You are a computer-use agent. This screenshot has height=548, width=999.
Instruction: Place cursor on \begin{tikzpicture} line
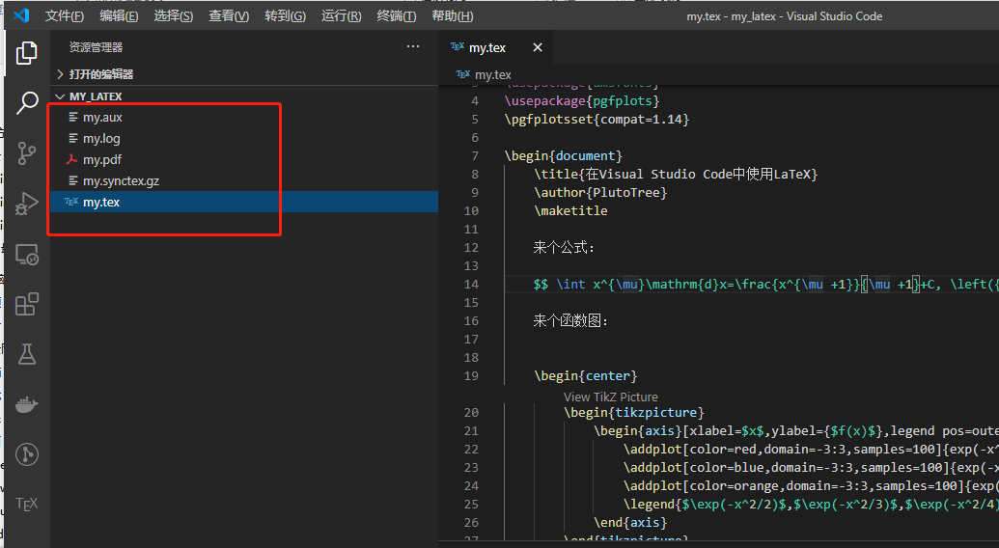[x=634, y=412]
